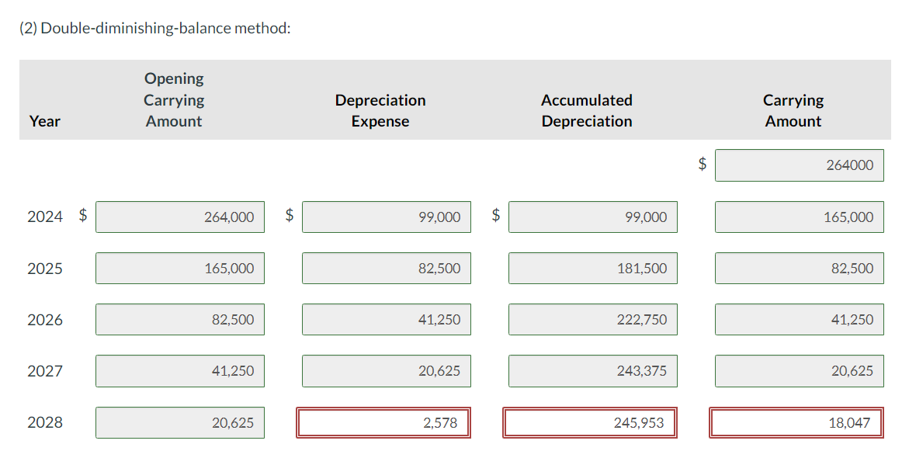This screenshot has height=458, width=909.
Task: Select the 2027 Carrying Amount field showing 20,625
Action: coord(799,371)
